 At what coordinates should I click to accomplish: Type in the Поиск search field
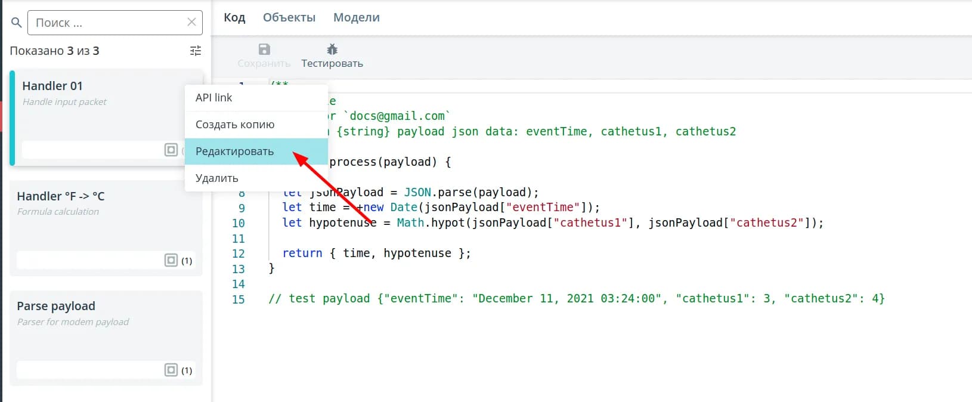click(107, 23)
